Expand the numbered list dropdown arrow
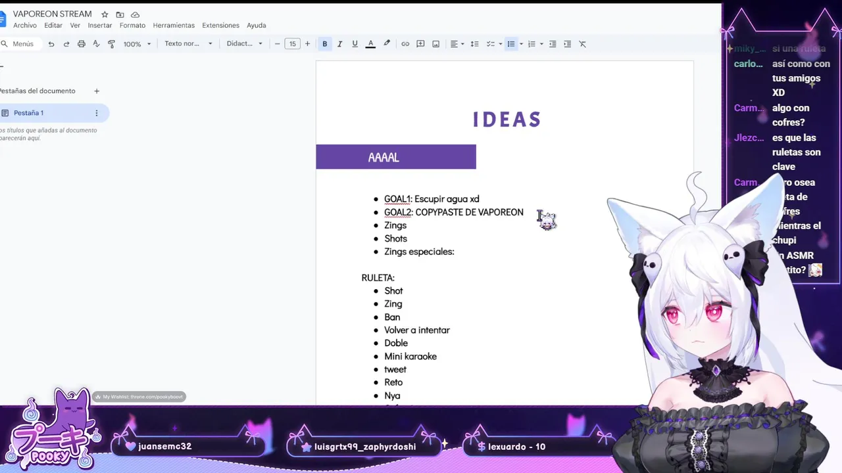 [x=541, y=44]
